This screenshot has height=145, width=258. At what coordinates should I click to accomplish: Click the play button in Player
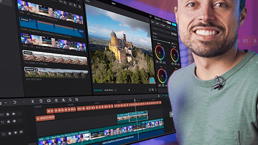pyautogui.click(x=129, y=90)
